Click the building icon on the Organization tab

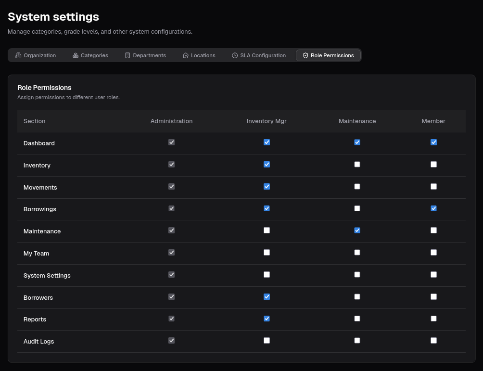tap(18, 55)
